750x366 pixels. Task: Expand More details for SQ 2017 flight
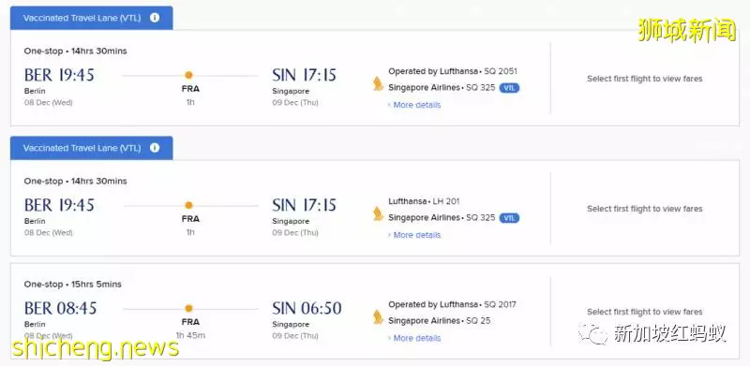(414, 338)
